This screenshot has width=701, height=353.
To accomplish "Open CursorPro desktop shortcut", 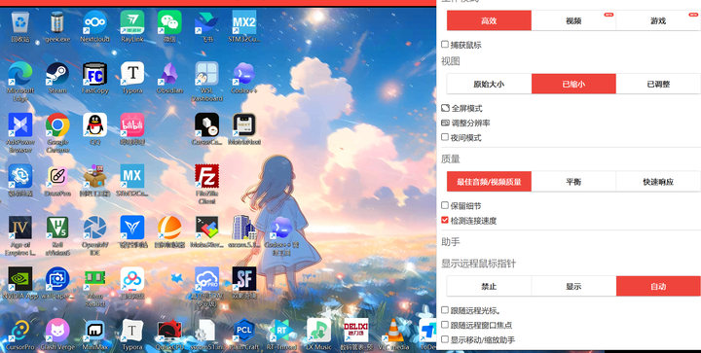I will pos(20,331).
